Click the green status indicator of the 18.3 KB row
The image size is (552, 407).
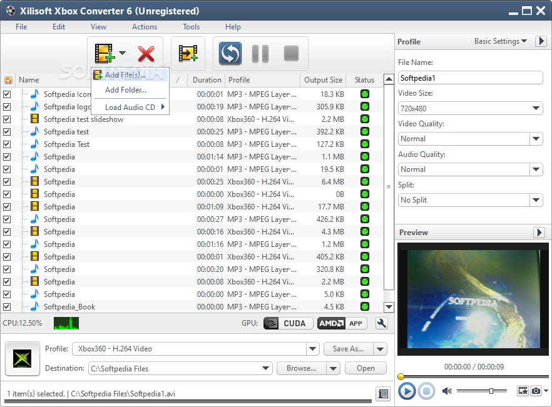point(365,94)
